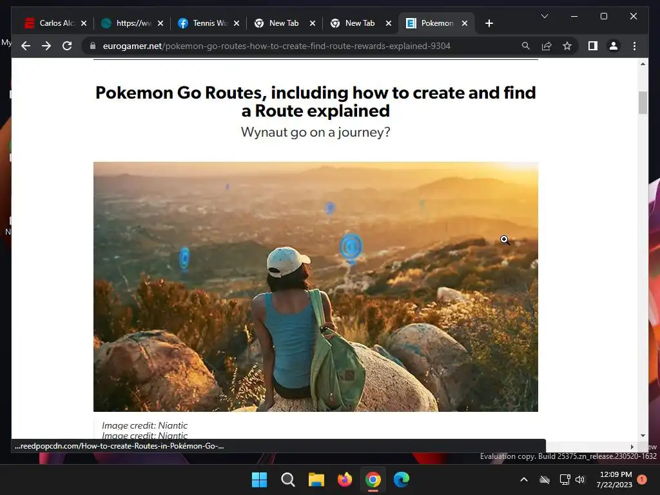The width and height of the screenshot is (660, 495).
Task: Switch to the https://ww tab
Action: [x=132, y=23]
